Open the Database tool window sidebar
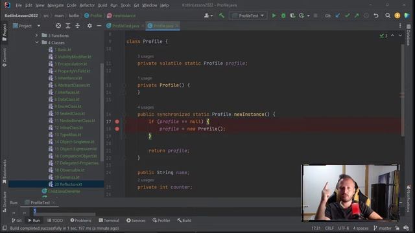Screen dimensions: 415x233 409,36
